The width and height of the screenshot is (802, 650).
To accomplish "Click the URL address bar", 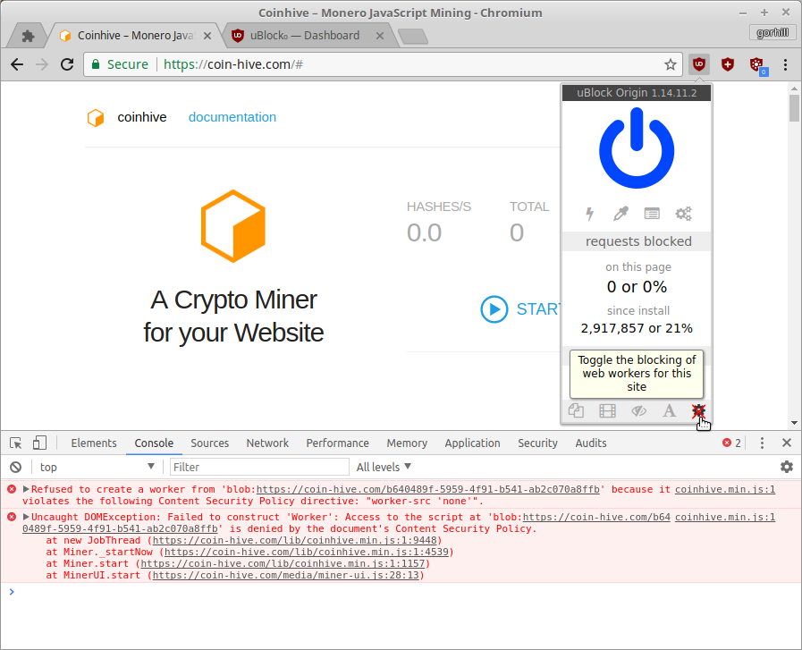I will [x=384, y=64].
